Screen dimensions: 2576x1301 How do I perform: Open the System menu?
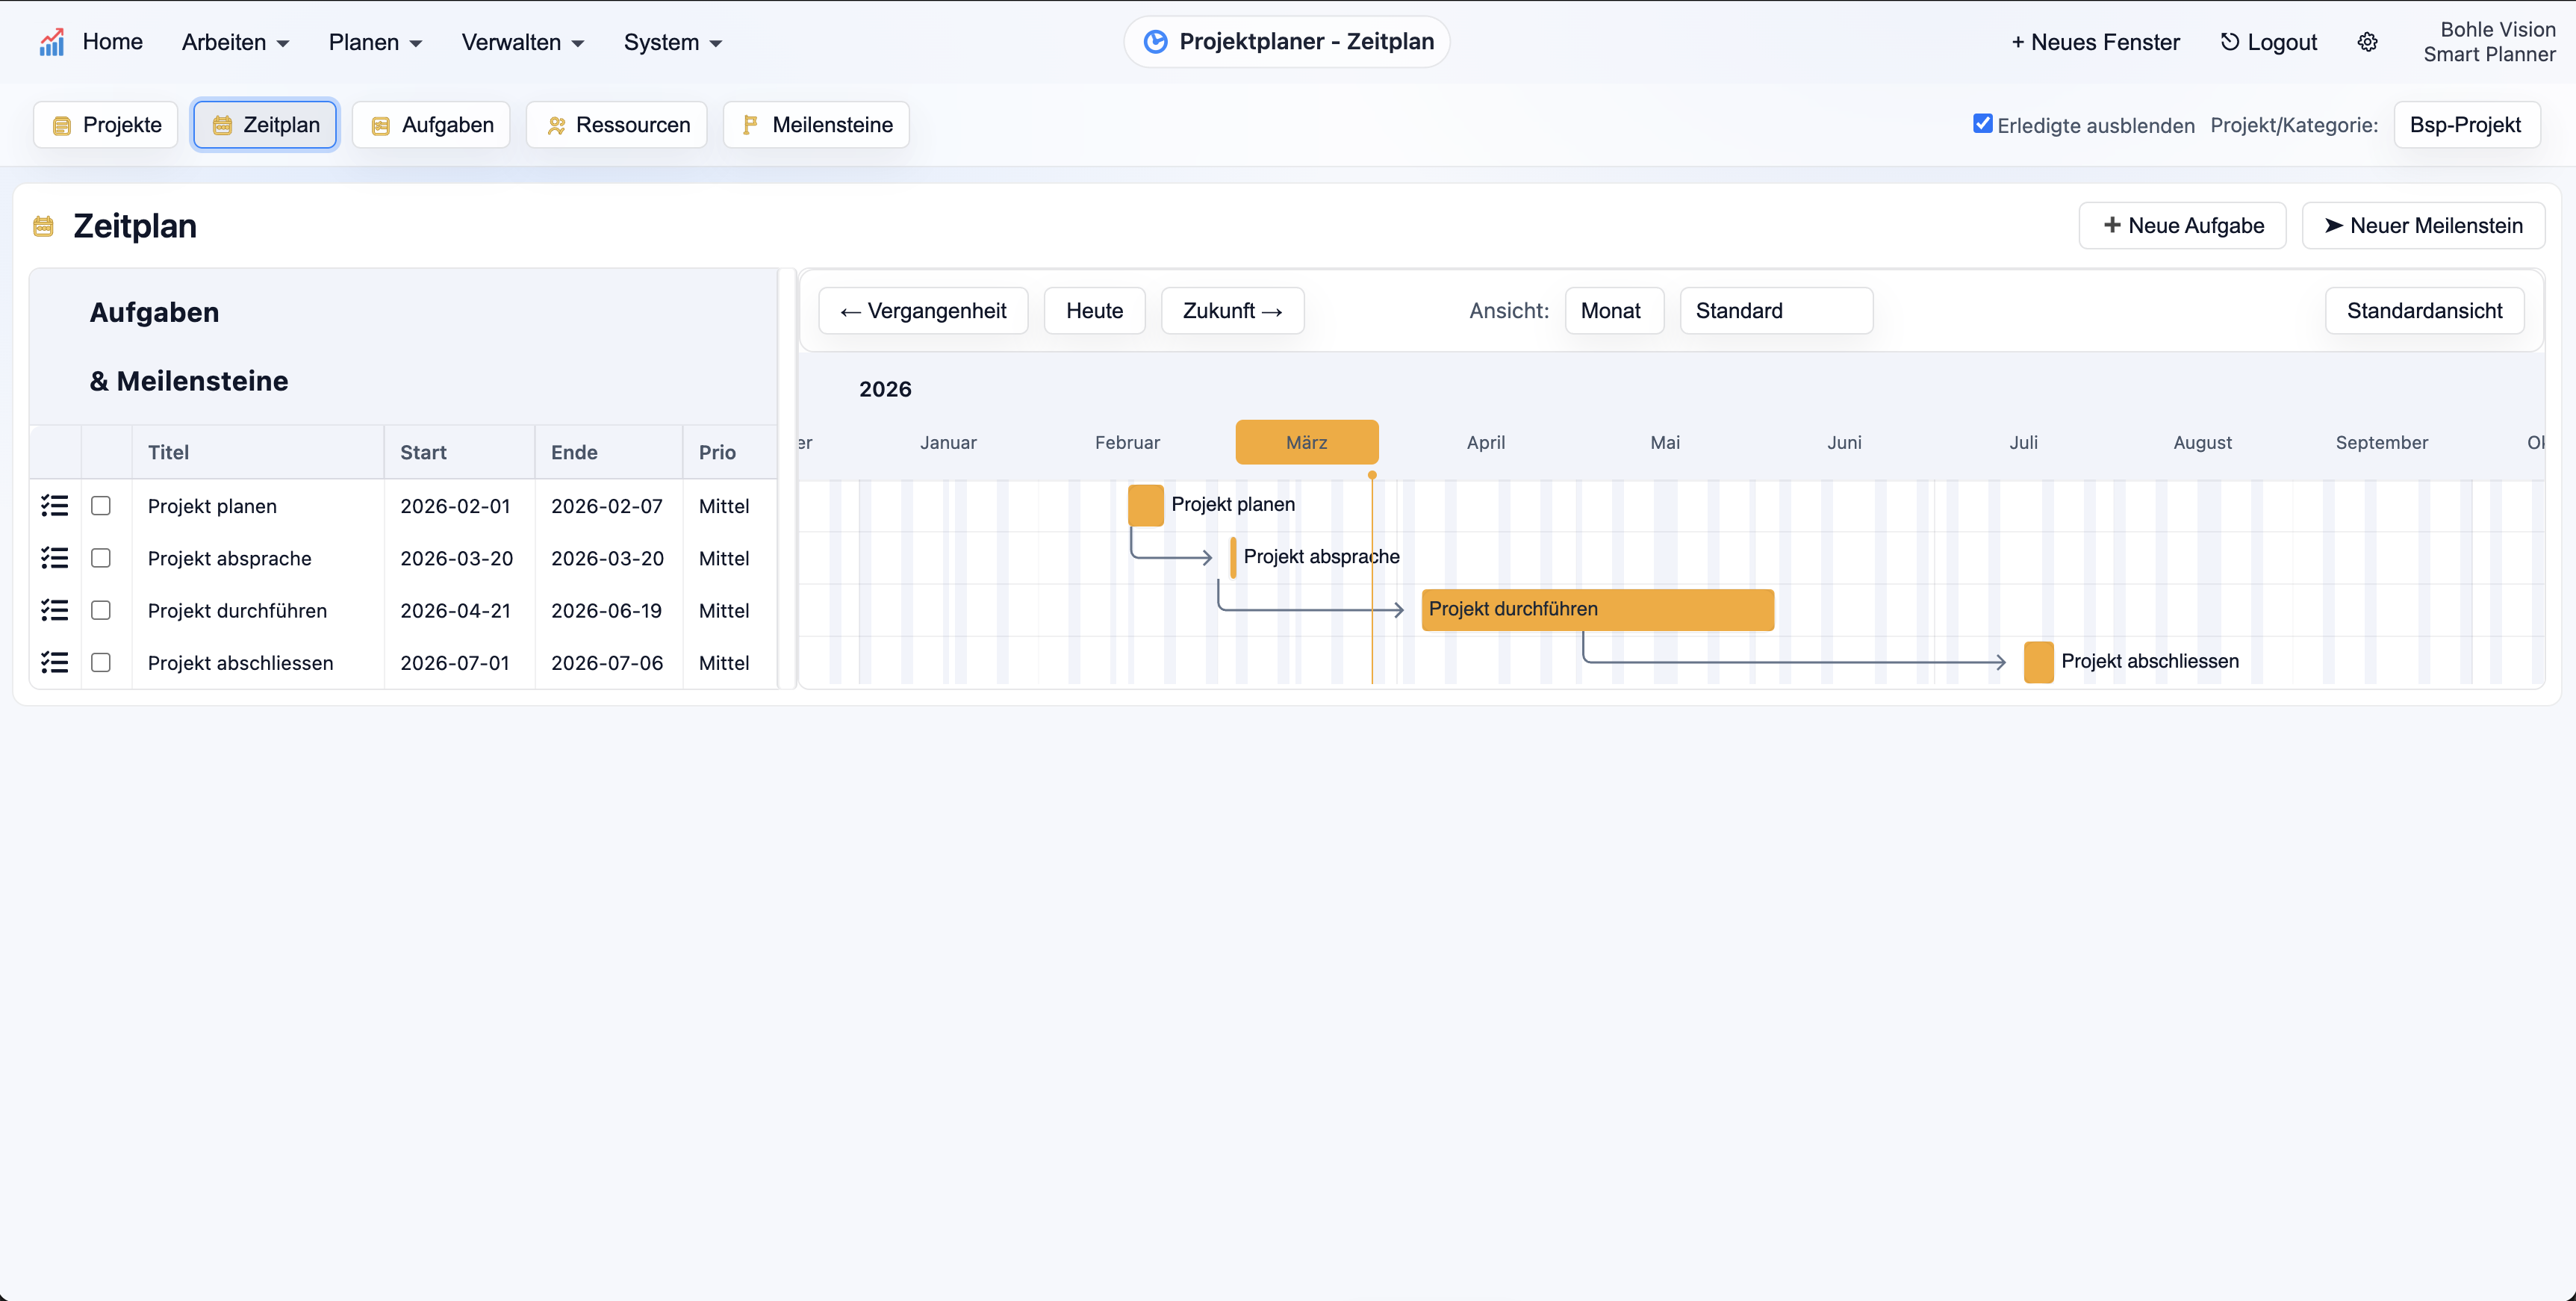click(x=672, y=42)
